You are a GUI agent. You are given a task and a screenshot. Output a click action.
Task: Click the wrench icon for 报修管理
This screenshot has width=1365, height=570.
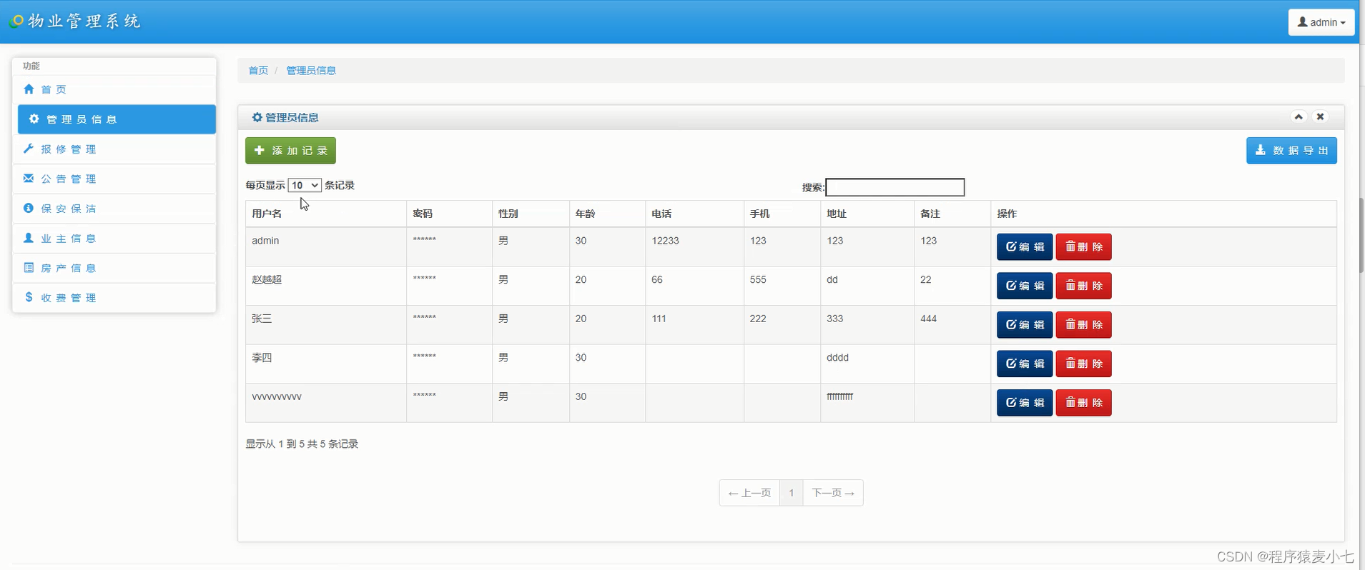click(29, 149)
